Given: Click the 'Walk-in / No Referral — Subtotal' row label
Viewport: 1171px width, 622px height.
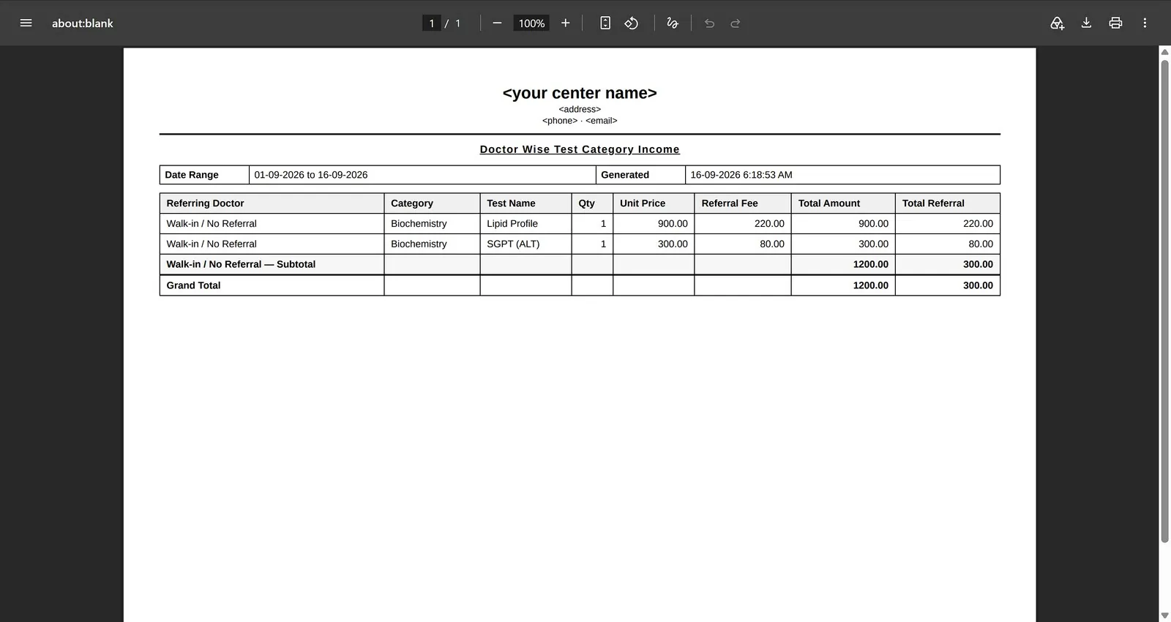Looking at the screenshot, I should tap(241, 264).
